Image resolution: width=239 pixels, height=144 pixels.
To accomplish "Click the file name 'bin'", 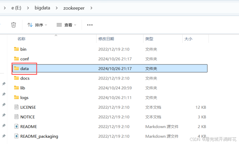I will pyautogui.click(x=23, y=49).
